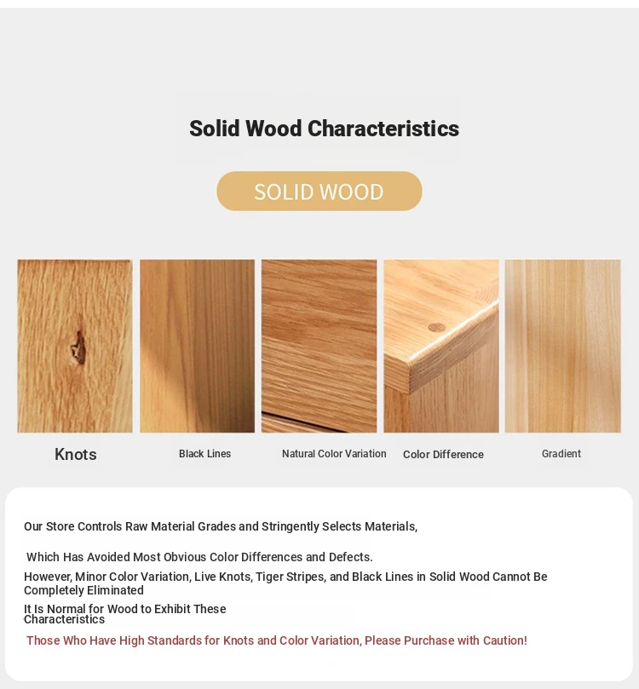Click the Solid Wood Characteristics heading

(x=324, y=129)
